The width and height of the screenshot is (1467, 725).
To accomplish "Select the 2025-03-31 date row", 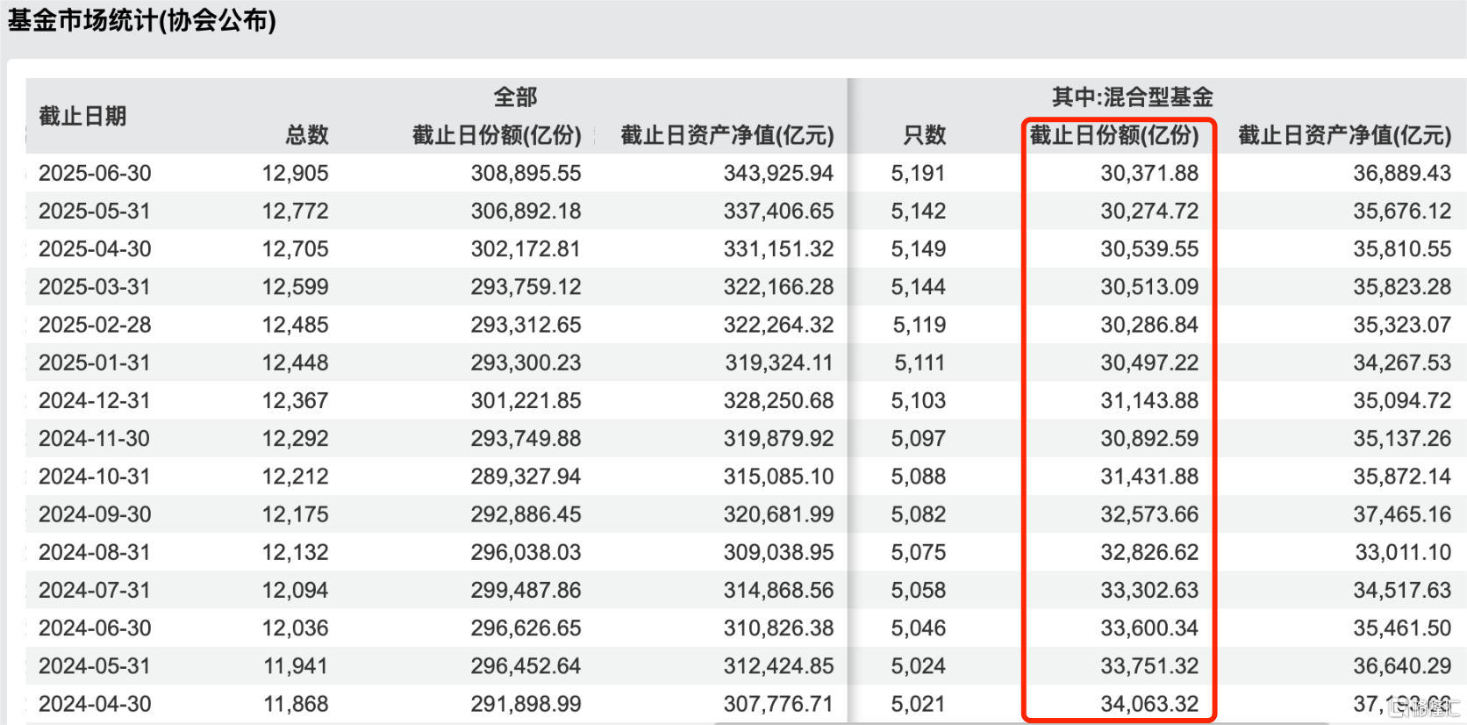I will pos(746,286).
